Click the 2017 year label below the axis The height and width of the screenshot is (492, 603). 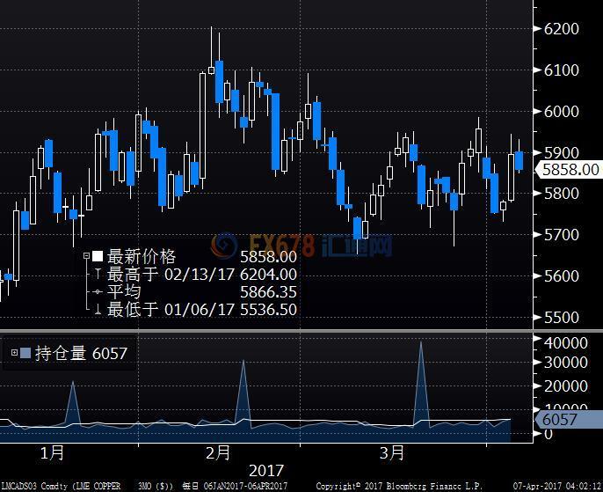(x=266, y=471)
